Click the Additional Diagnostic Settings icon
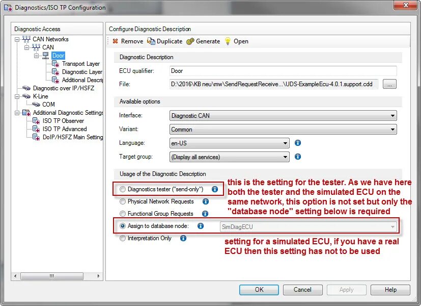 [x=26, y=113]
